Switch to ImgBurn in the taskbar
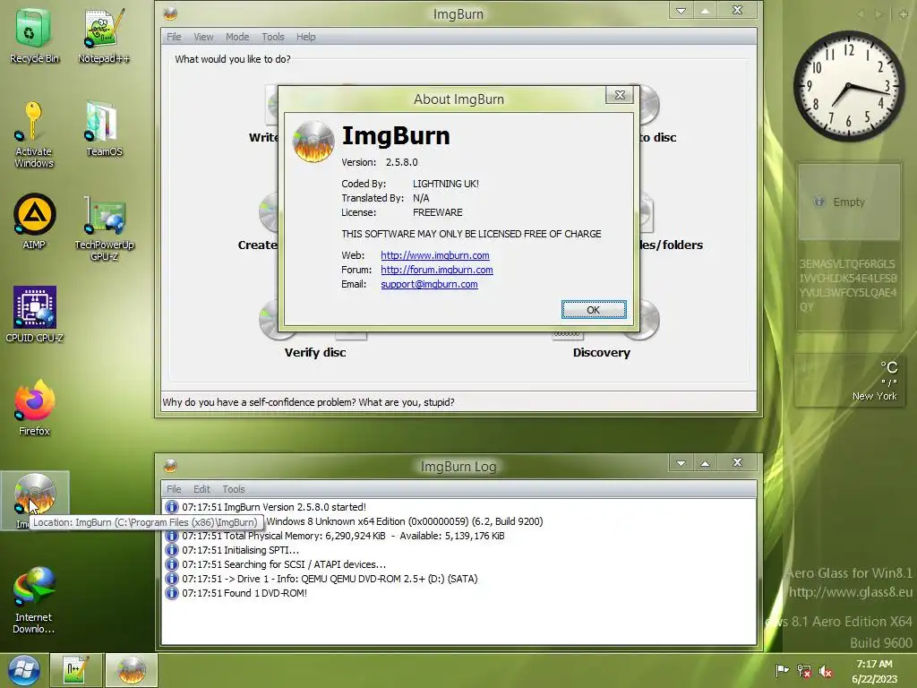The image size is (917, 688). [131, 670]
